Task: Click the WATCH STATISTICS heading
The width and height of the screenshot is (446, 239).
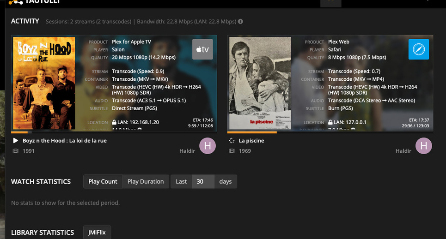Action: pos(41,182)
